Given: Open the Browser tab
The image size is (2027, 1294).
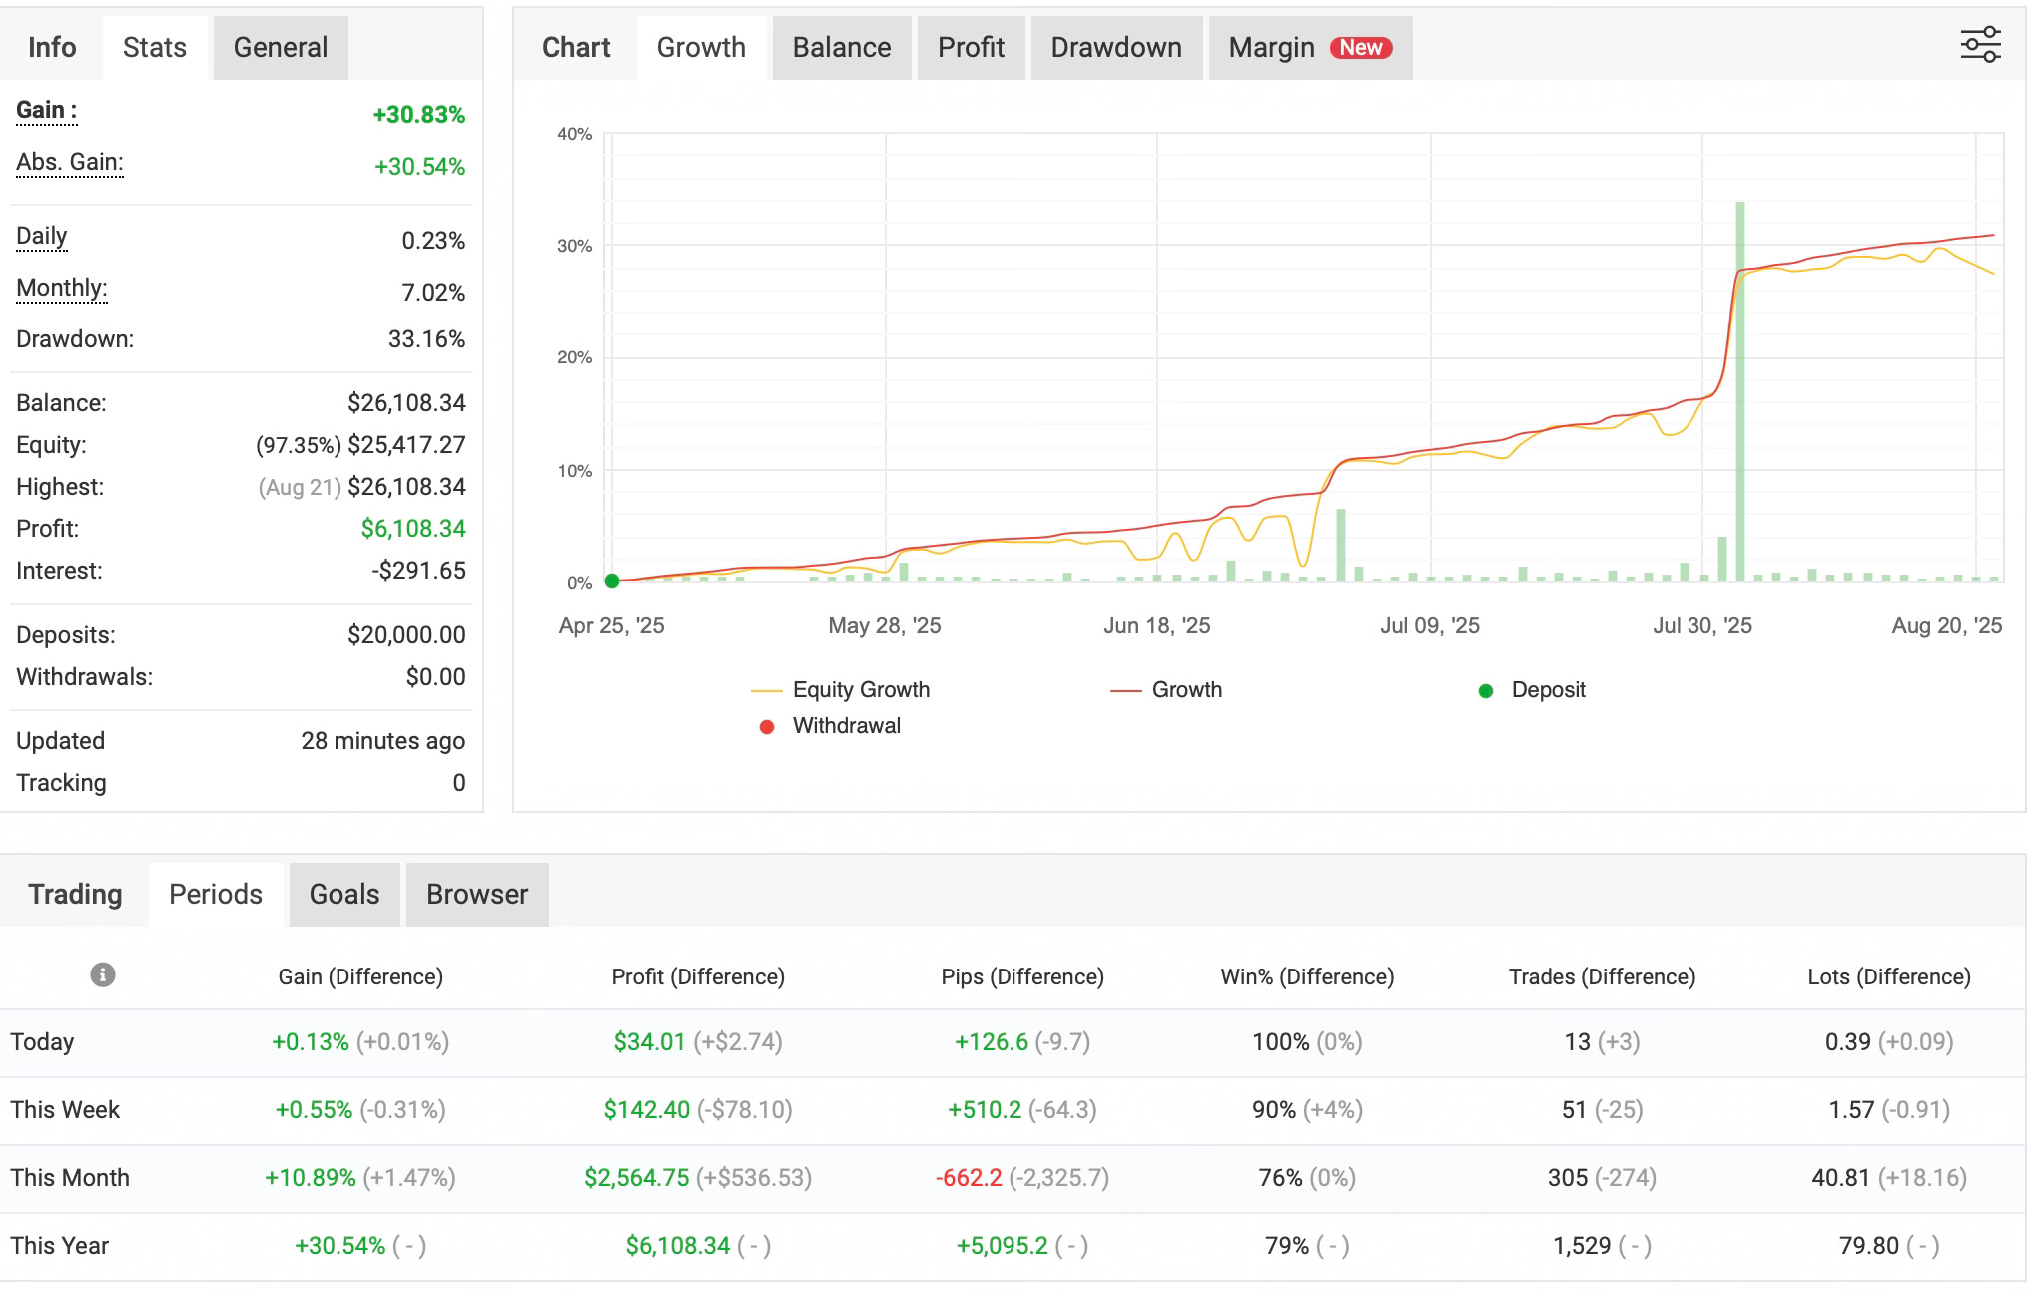Looking at the screenshot, I should pos(476,894).
